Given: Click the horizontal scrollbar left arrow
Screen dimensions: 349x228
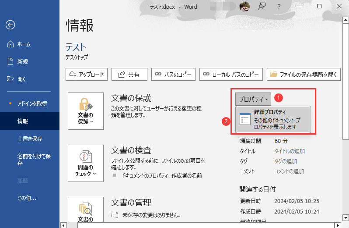Looking at the screenshot, I should pos(63,225).
